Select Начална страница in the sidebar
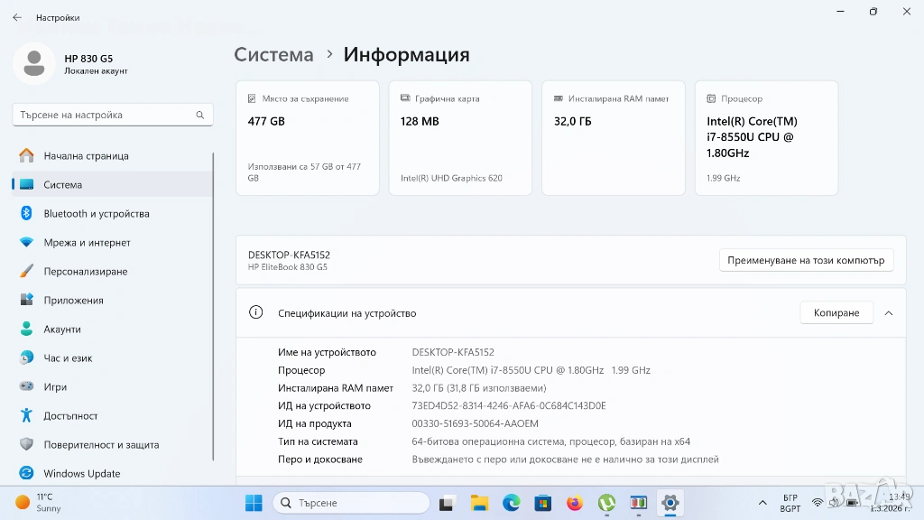The width and height of the screenshot is (924, 520). coord(86,156)
